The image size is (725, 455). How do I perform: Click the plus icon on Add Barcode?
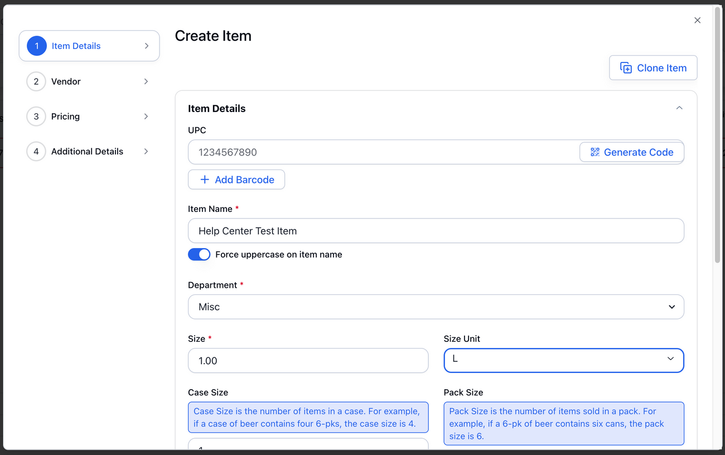point(205,180)
